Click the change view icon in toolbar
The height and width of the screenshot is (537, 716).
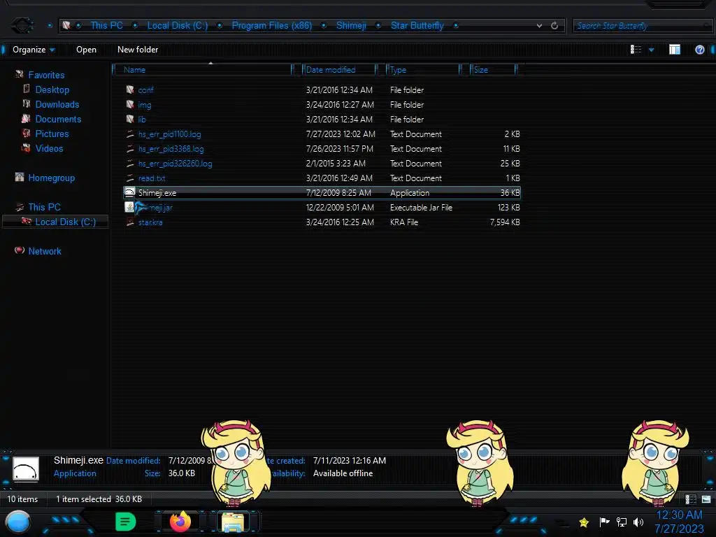tap(636, 50)
